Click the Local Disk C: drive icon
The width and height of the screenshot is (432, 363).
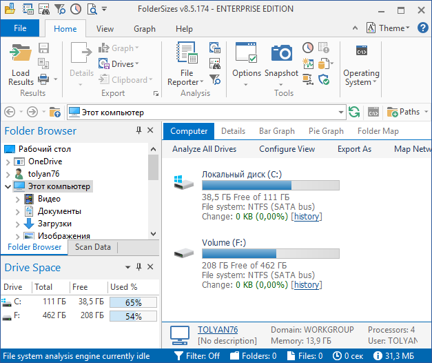pos(183,183)
